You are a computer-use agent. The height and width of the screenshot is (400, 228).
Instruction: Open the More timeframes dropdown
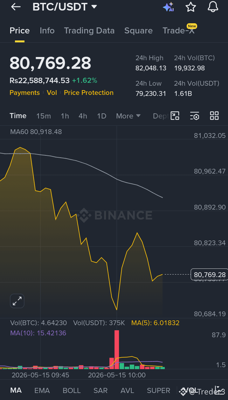[x=128, y=116]
